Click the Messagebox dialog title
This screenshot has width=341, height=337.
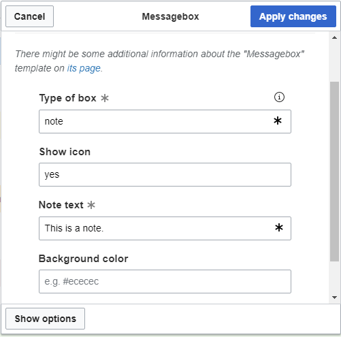pyautogui.click(x=170, y=16)
